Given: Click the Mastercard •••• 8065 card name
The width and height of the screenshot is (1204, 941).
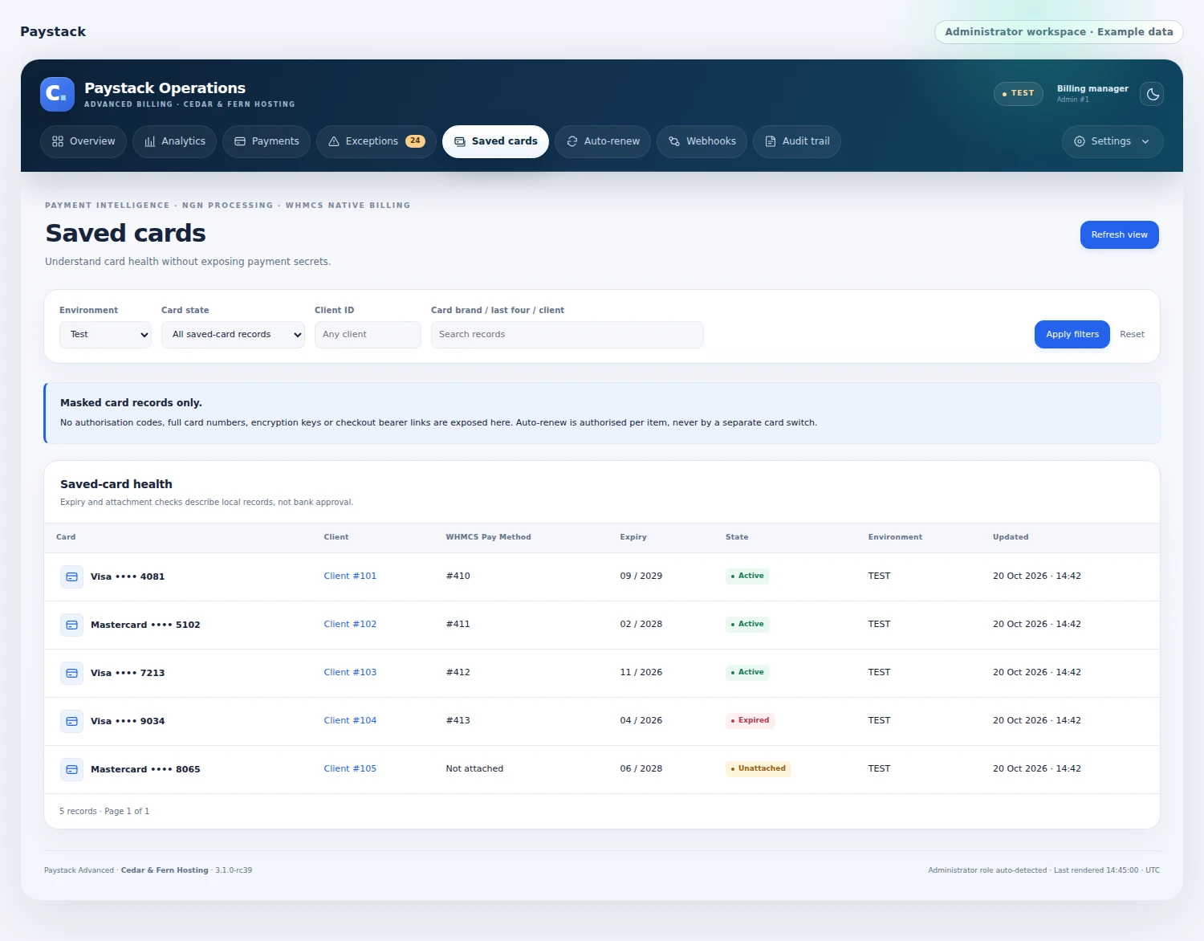Looking at the screenshot, I should pos(145,769).
